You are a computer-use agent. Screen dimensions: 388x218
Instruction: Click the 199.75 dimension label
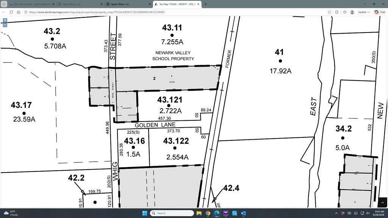coord(94,192)
